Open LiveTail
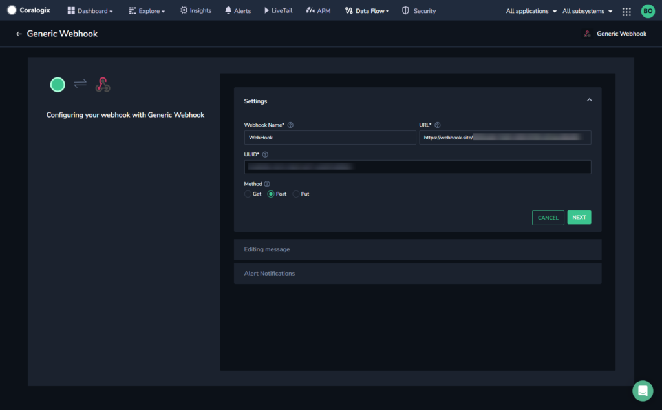Screen dimensions: 662x410 tap(278, 10)
